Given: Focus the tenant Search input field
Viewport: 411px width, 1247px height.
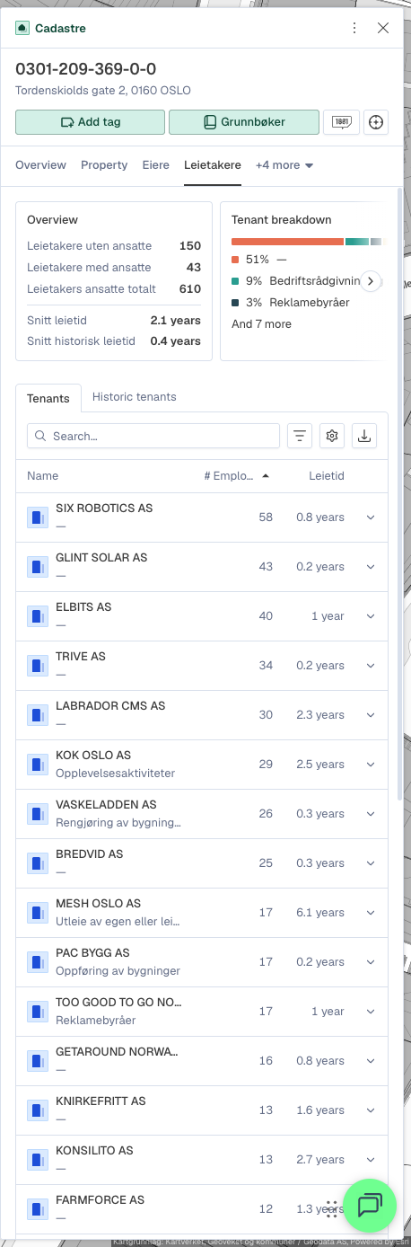Looking at the screenshot, I should pos(153,436).
